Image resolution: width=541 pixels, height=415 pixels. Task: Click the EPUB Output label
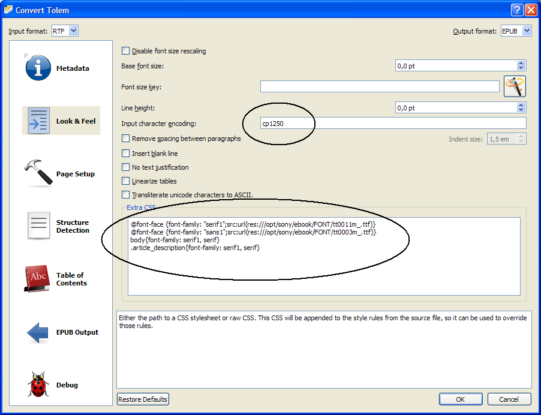[x=77, y=332]
